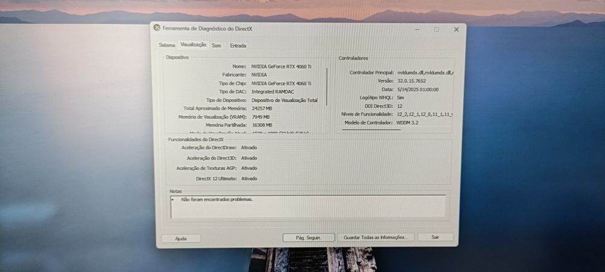Image resolution: width=605 pixels, height=272 pixels.
Task: Click the Controladores group label
Action: 353,58
